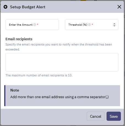Increase the Threshold value with the up arrow
The height and width of the screenshot is (126, 125).
[114, 24]
